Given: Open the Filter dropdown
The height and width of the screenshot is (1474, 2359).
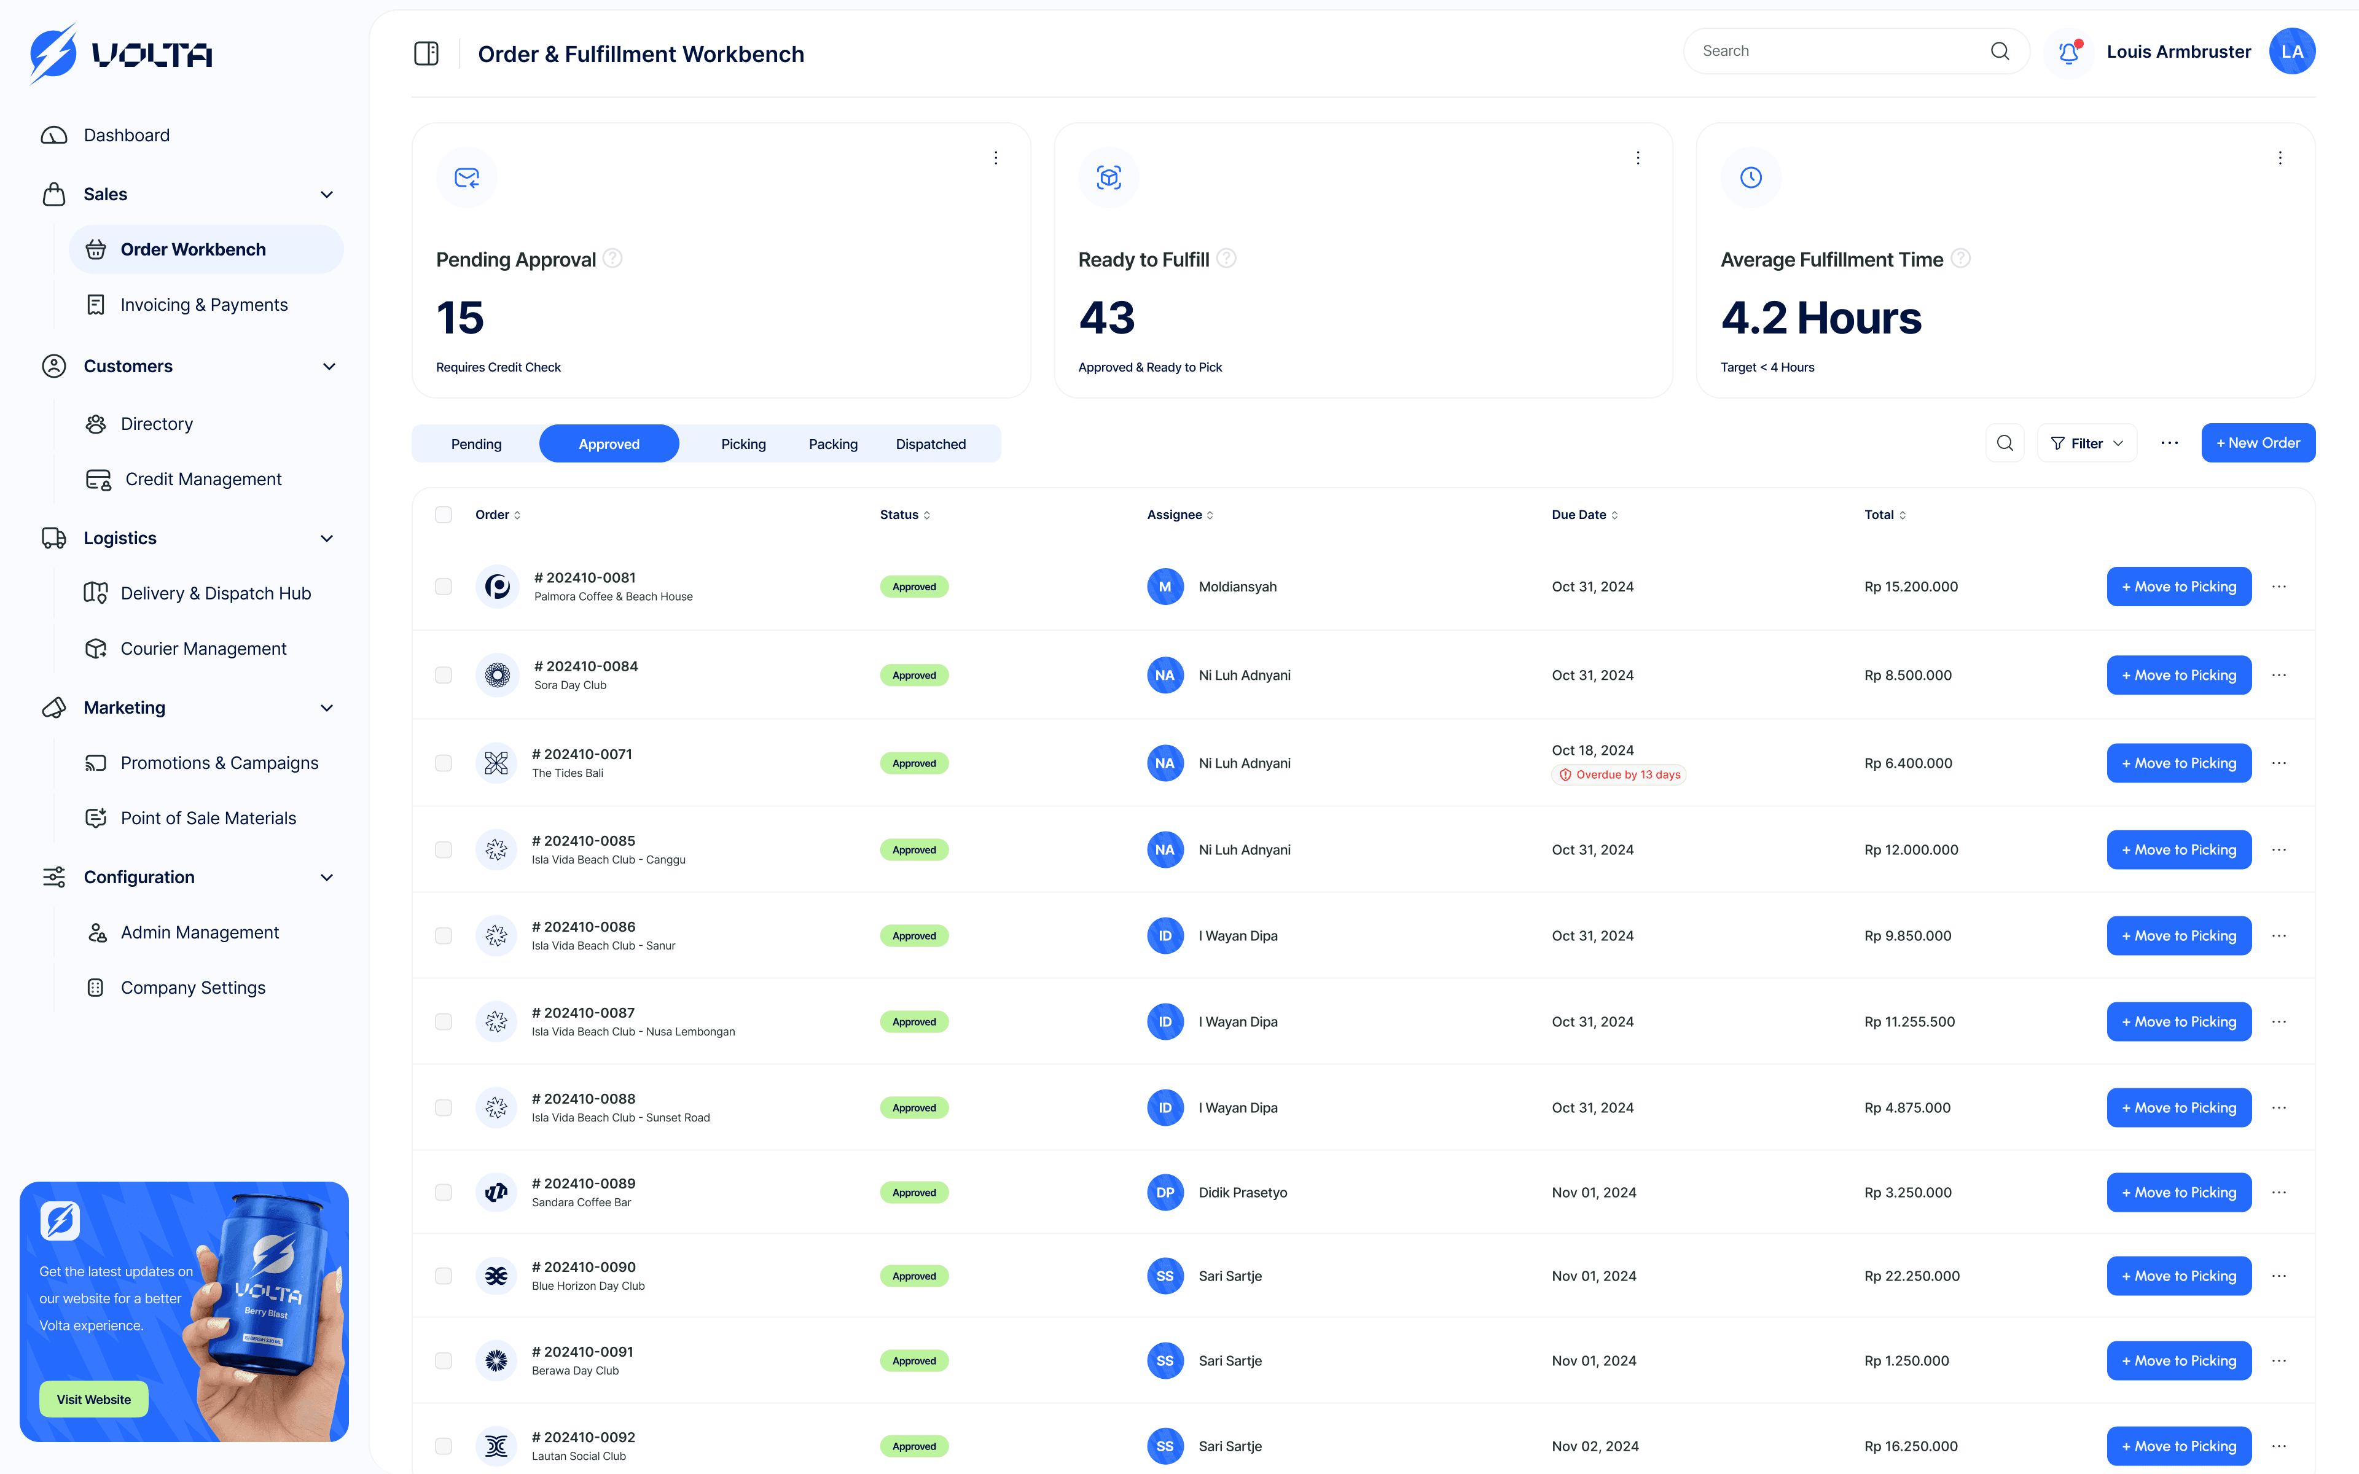Looking at the screenshot, I should pos(2087,443).
